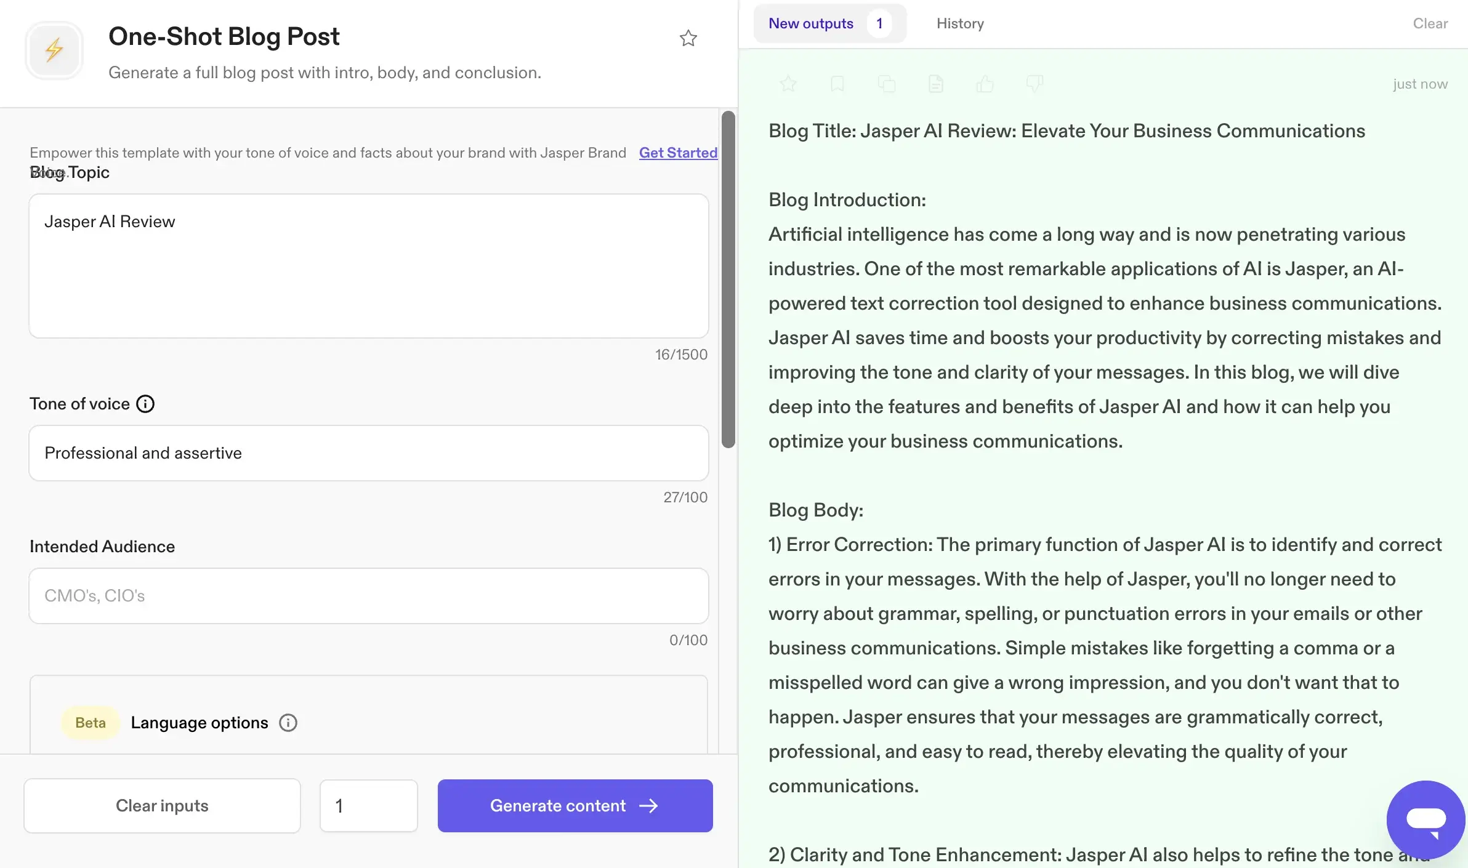Click the Blog Title output line
The width and height of the screenshot is (1468, 868).
coord(1067,131)
